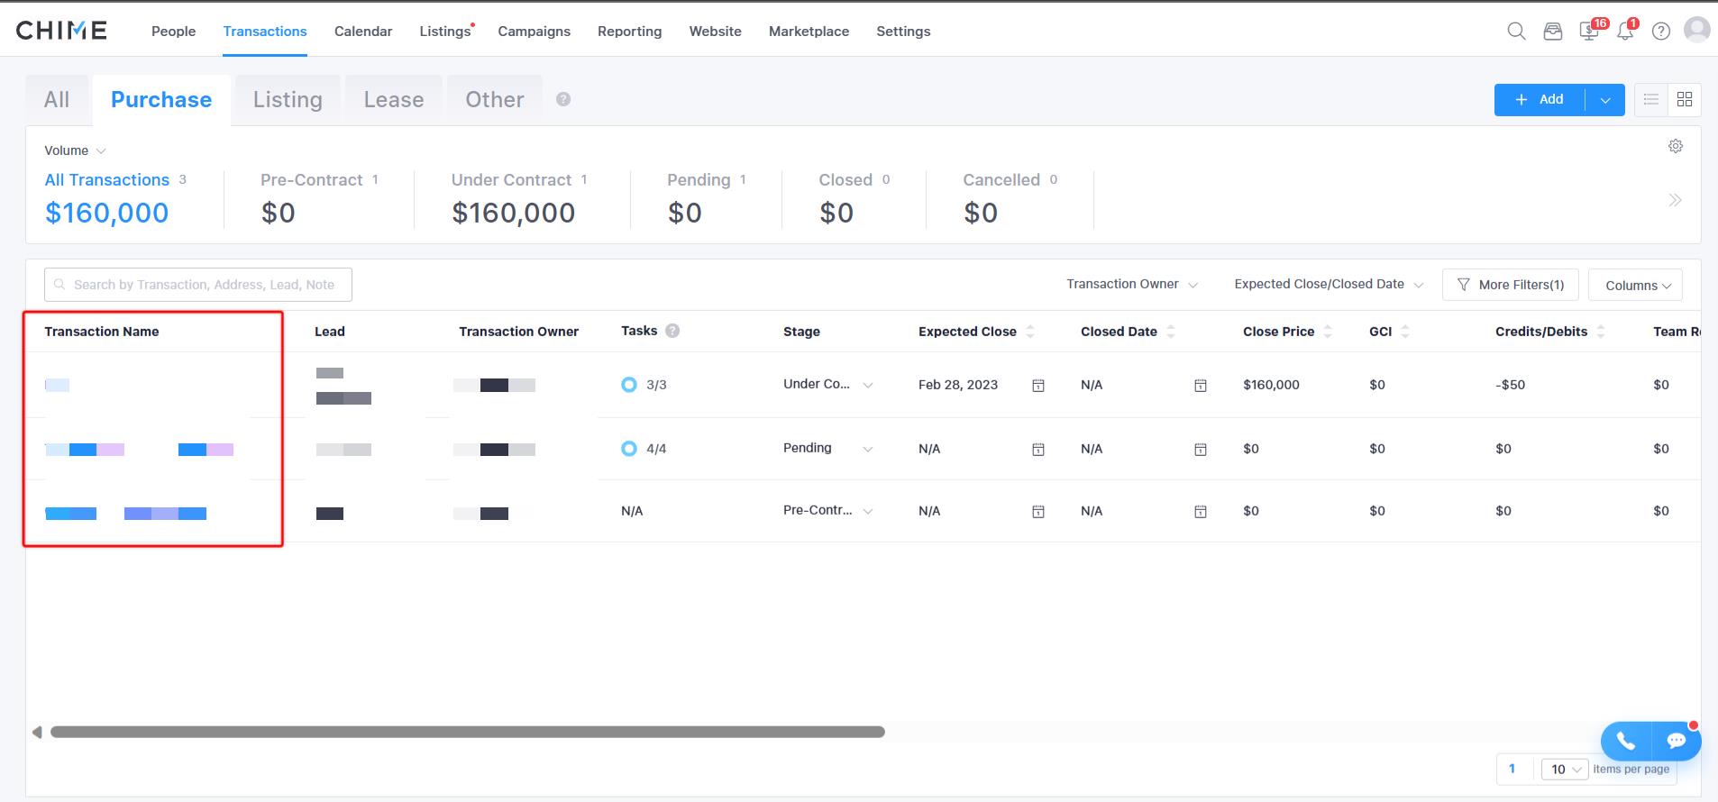Open Expected Close/Closed Date filter dropdown
1718x802 pixels.
[x=1329, y=284]
